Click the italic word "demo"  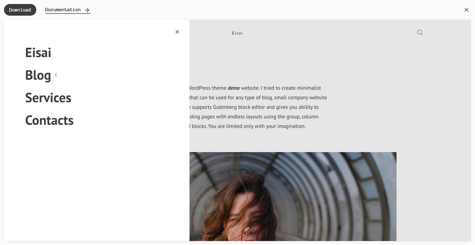tap(234, 88)
